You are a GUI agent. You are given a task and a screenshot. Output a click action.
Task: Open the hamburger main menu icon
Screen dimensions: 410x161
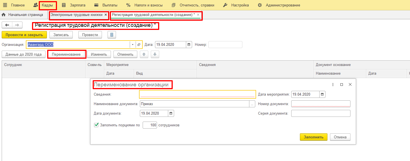tap(5, 5)
